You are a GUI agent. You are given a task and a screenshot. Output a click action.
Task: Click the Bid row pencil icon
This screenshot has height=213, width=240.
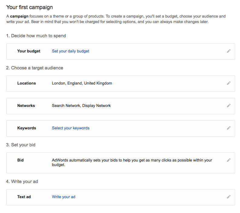229,160
